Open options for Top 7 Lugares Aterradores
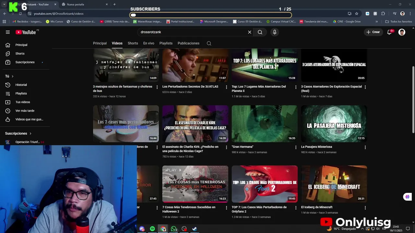Viewport: 415px width, 233px height. click(296, 87)
